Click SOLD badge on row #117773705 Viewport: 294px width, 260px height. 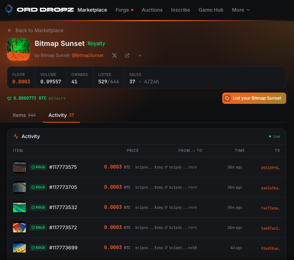click(x=38, y=187)
